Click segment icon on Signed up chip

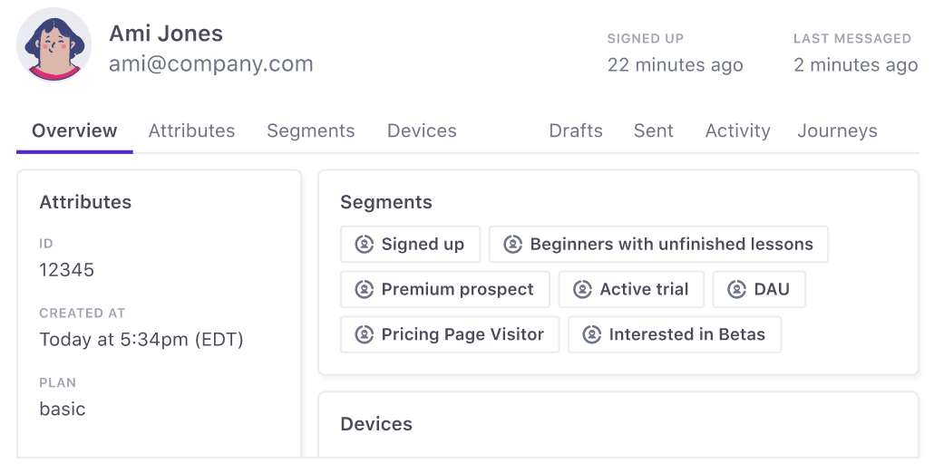pyautogui.click(x=364, y=245)
